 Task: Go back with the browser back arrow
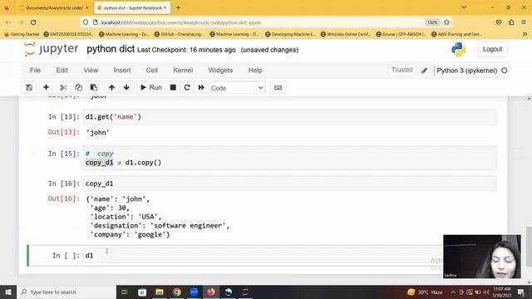[8, 22]
